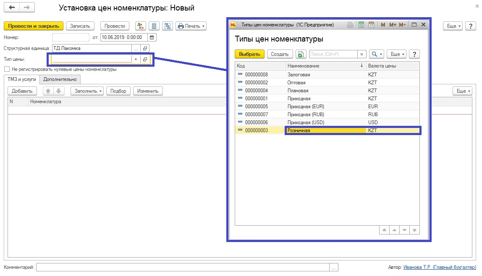Create a price type by copying icon

pyautogui.click(x=301, y=55)
